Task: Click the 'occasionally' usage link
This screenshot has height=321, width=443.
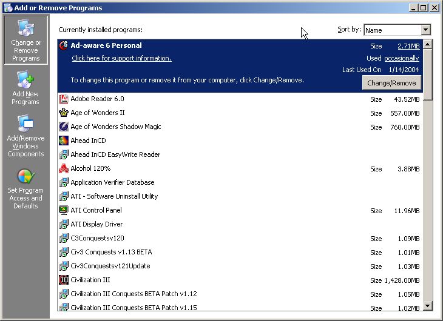Action: point(402,58)
